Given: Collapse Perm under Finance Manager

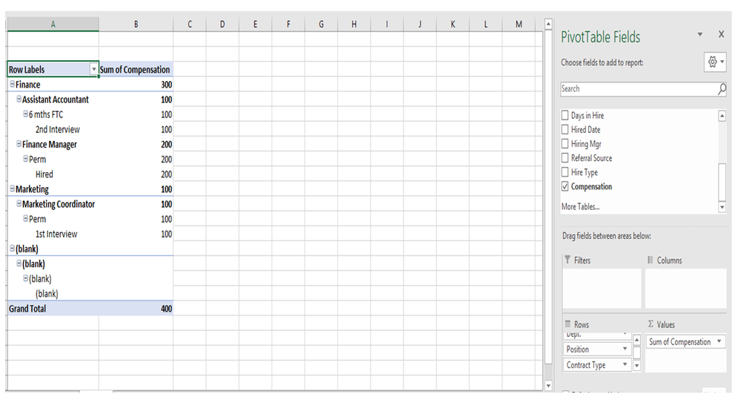Looking at the screenshot, I should pos(25,159).
